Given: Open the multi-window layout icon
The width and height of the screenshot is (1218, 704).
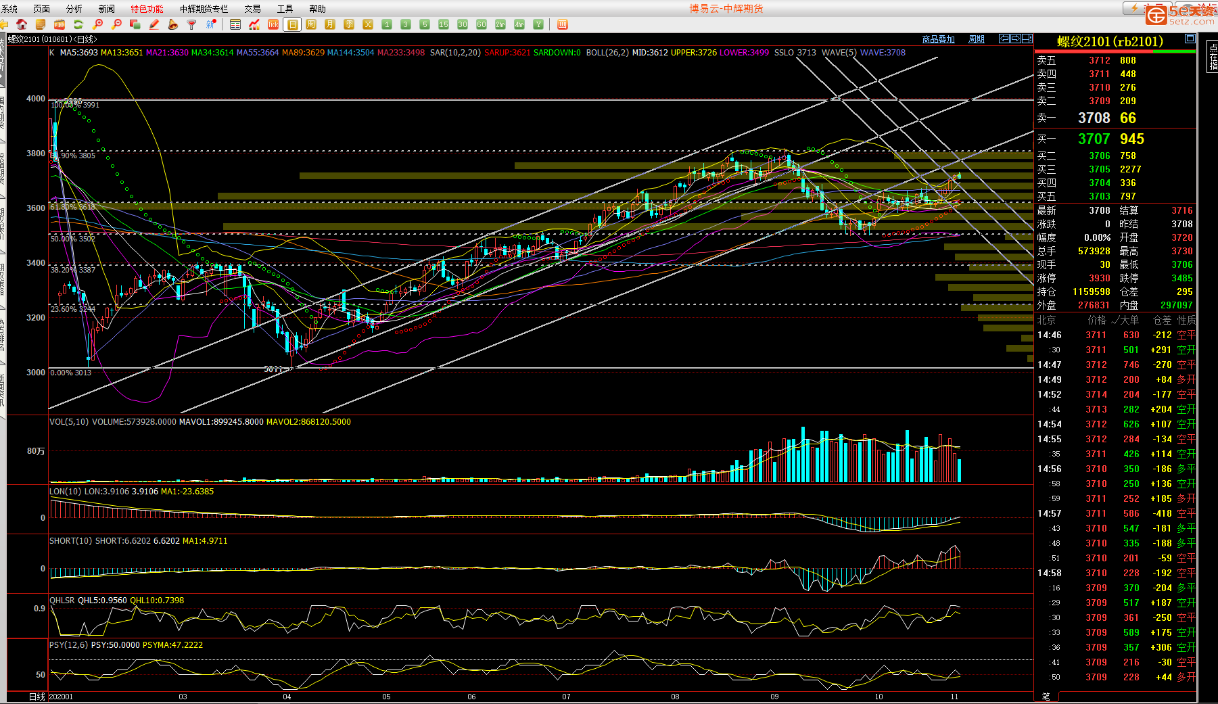Looking at the screenshot, I should [135, 24].
